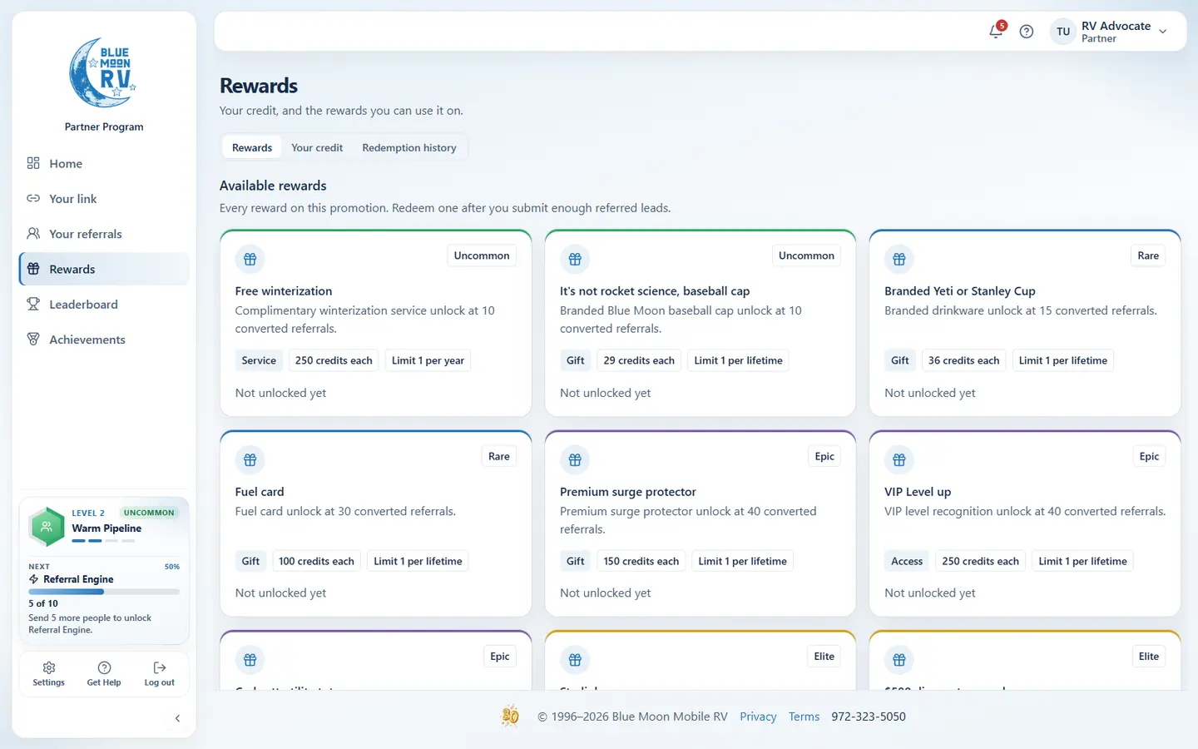Click the Access tag on VIP Level up
The height and width of the screenshot is (749, 1198).
907,561
